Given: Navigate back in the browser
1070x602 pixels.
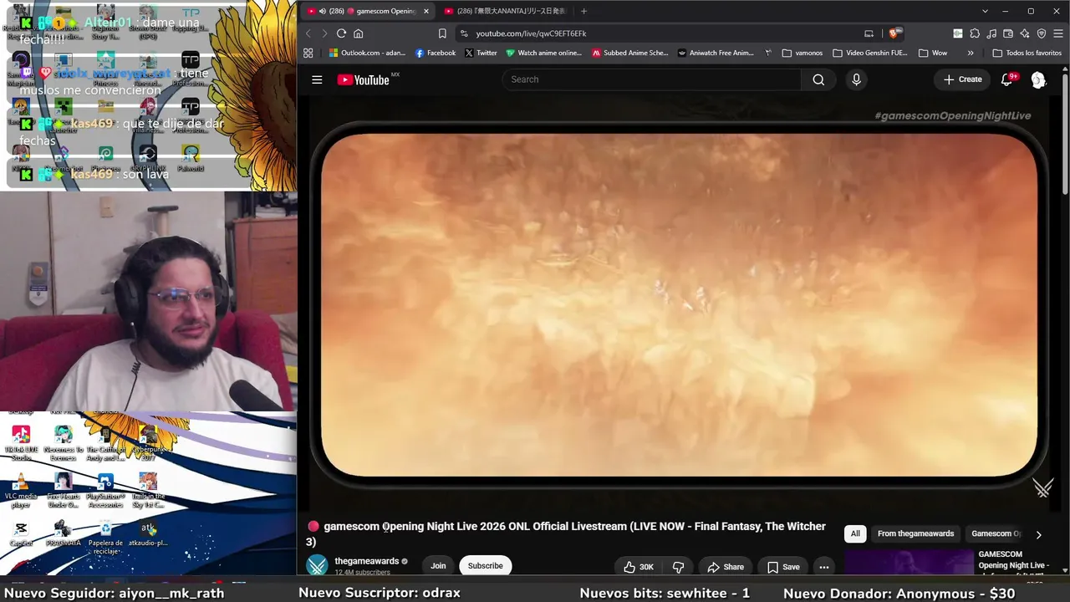Looking at the screenshot, I should point(308,33).
